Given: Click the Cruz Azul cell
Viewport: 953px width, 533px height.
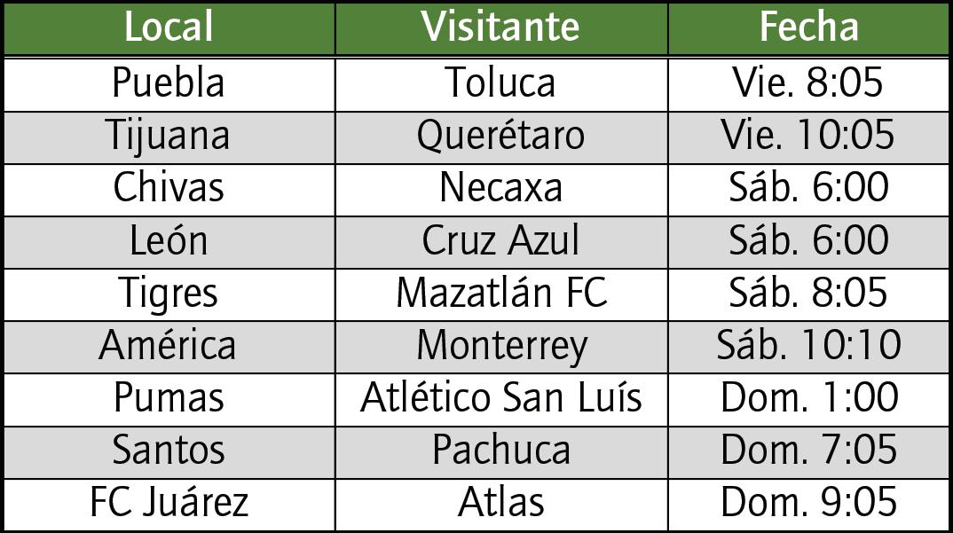Looking at the screenshot, I should [x=501, y=242].
